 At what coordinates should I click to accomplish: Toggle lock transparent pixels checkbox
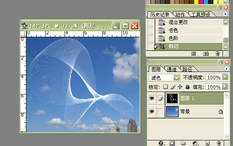[x=165, y=87]
